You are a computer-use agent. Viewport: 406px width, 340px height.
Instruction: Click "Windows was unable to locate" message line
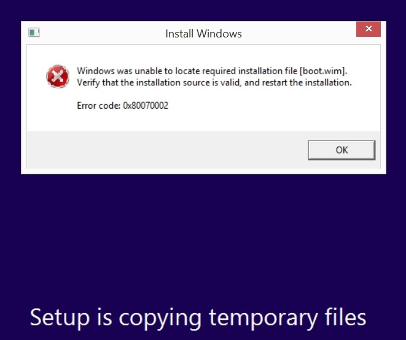212,71
